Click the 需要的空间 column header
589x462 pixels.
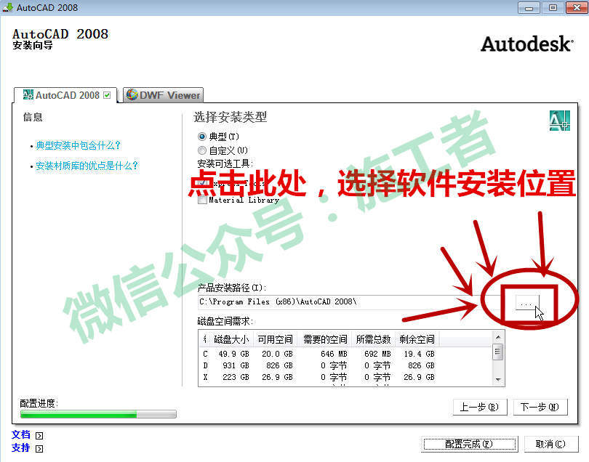(325, 339)
